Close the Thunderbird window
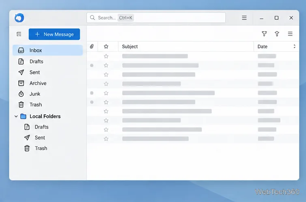This screenshot has width=306, height=202. pos(291,18)
